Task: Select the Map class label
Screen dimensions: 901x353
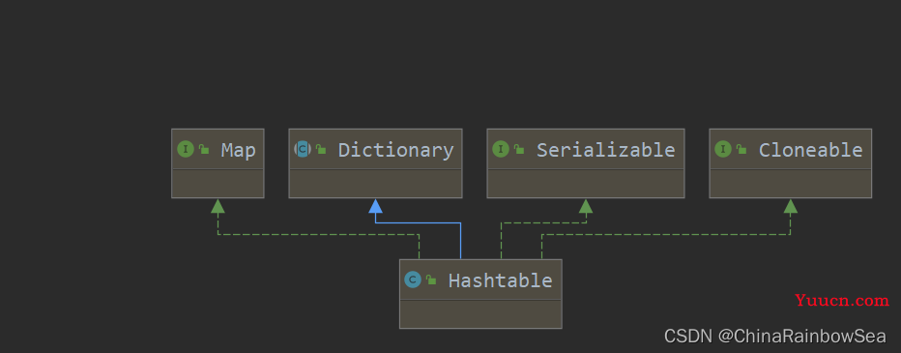Action: [x=239, y=150]
